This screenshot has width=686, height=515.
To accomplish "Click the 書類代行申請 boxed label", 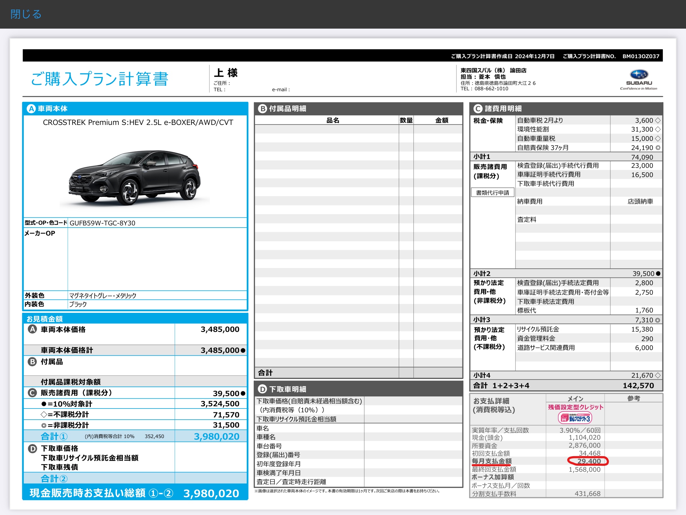I will click(493, 193).
